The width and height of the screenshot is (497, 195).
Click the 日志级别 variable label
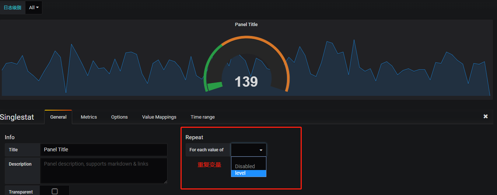coord(13,7)
